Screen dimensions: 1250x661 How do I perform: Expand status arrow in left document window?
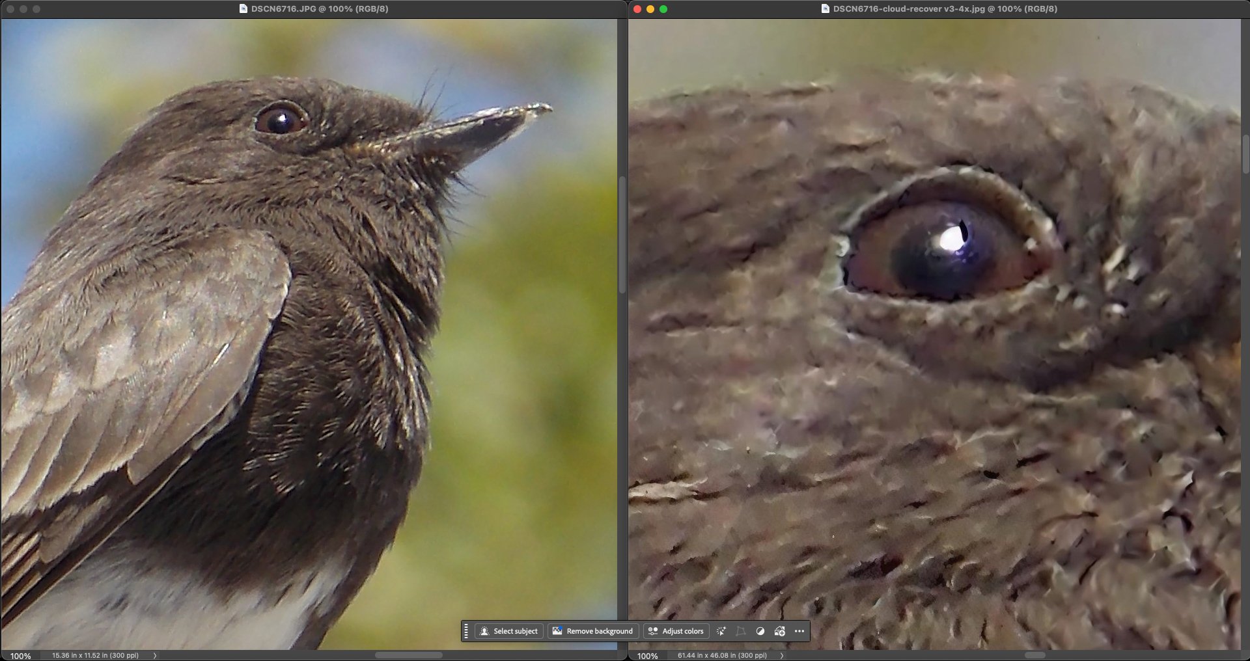[155, 656]
